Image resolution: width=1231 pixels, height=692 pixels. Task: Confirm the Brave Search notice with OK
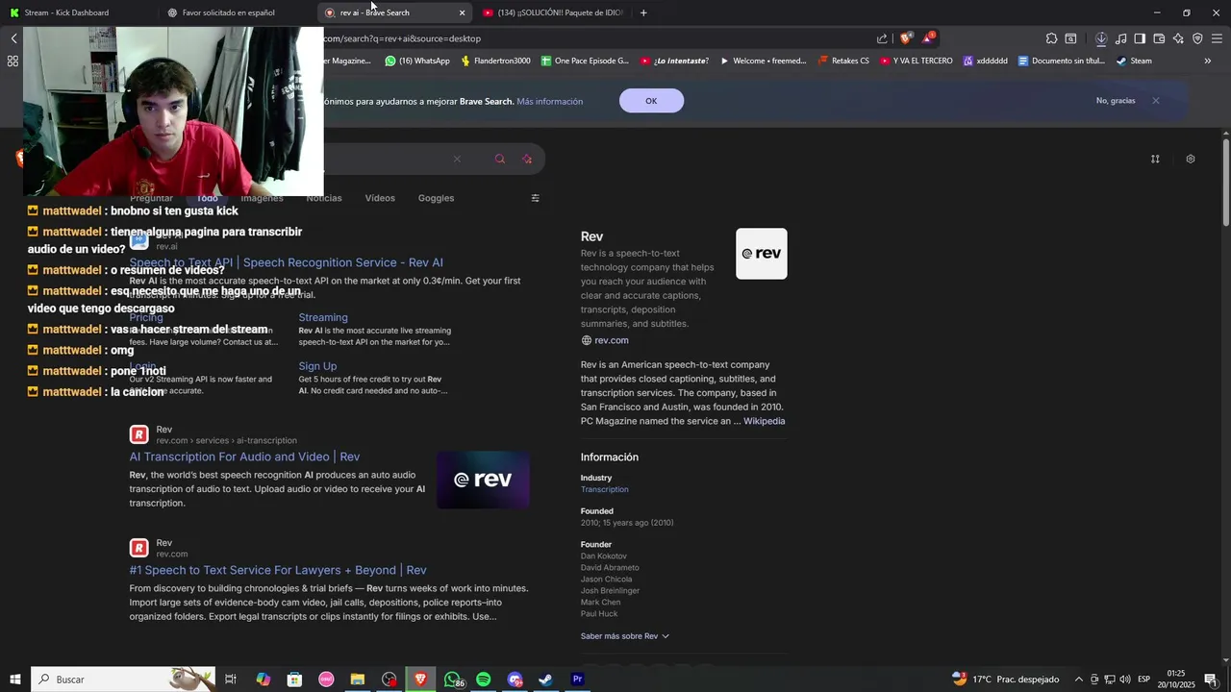pyautogui.click(x=651, y=101)
